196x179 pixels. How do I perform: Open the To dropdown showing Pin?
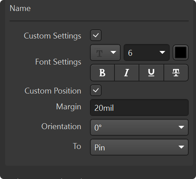(139, 147)
